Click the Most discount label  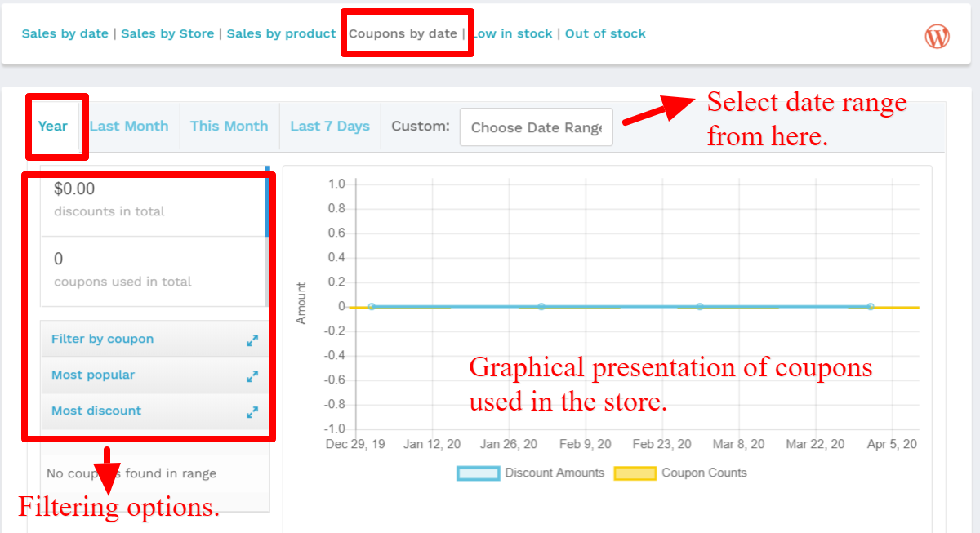(96, 411)
